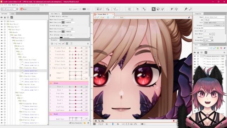227x128 pixels.
Task: Switch to the Project tab
Action: (204, 44)
